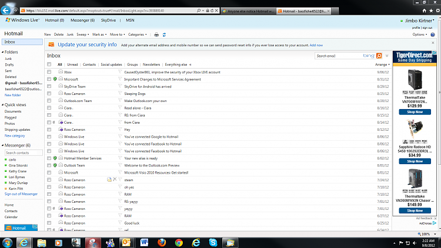Click the replied envelope icon on the Hey message
Screen dimensions: 441x248
(61, 130)
